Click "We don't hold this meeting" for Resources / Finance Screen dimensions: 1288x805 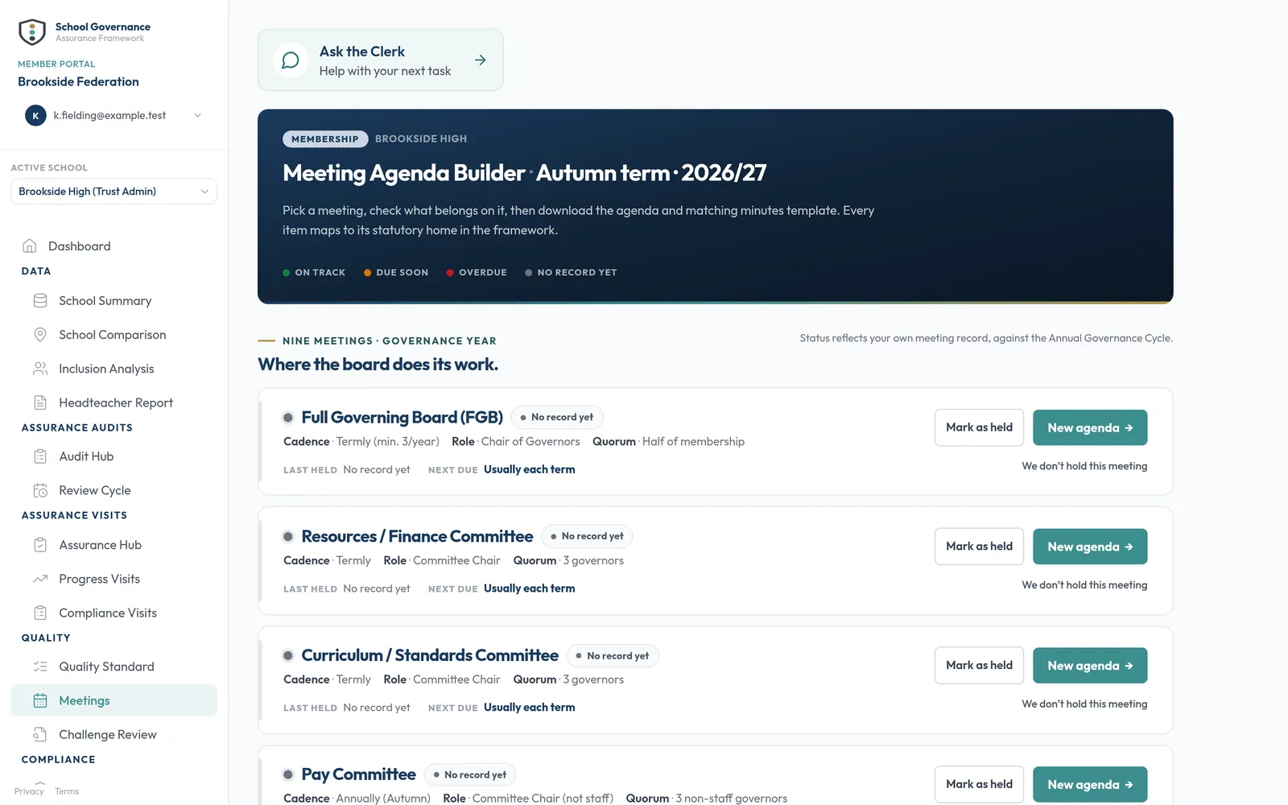(1084, 585)
